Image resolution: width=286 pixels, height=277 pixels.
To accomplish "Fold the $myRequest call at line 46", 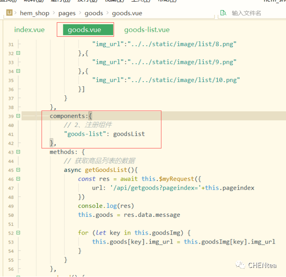I will 18,179.
